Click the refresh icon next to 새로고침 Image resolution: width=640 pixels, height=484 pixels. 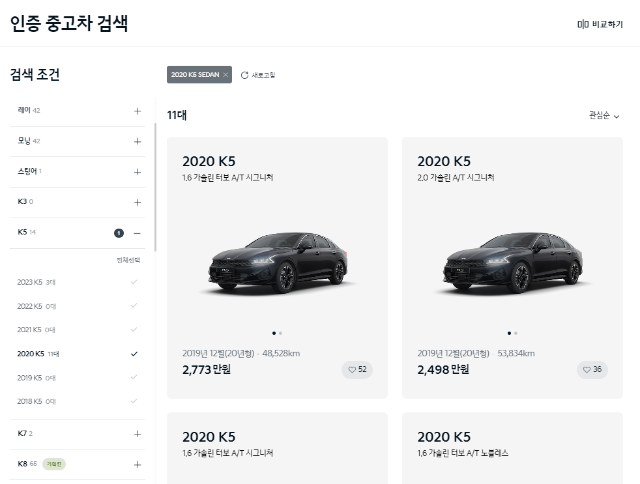click(244, 75)
